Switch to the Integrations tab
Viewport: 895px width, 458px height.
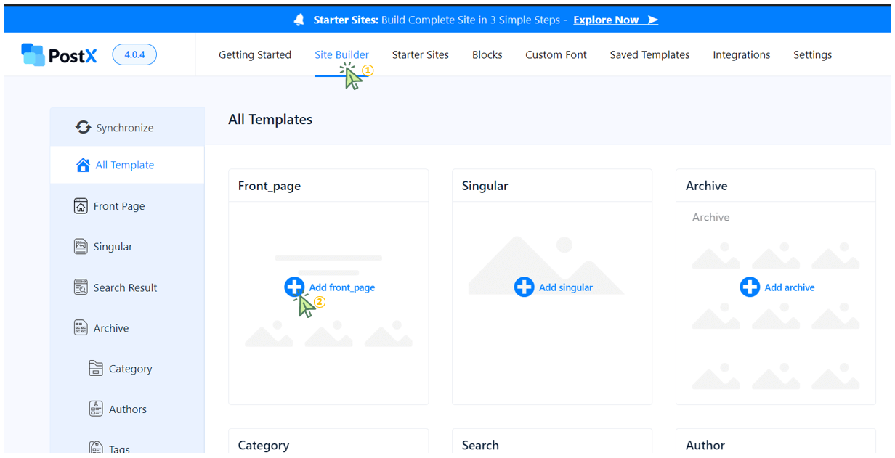click(x=742, y=54)
